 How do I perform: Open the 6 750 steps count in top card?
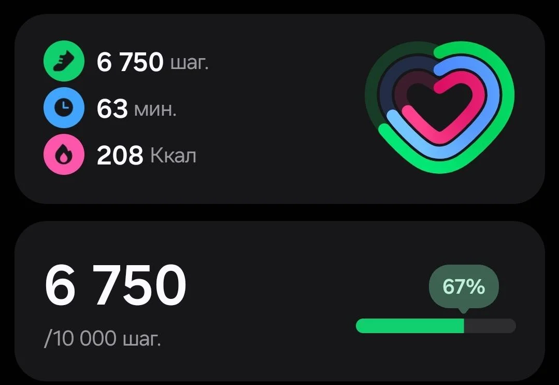pos(130,63)
